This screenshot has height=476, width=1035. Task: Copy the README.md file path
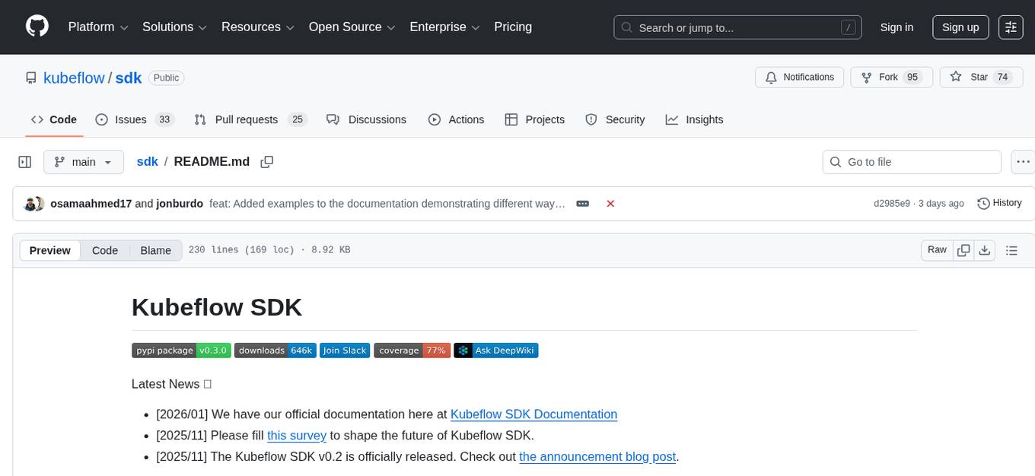coord(266,161)
